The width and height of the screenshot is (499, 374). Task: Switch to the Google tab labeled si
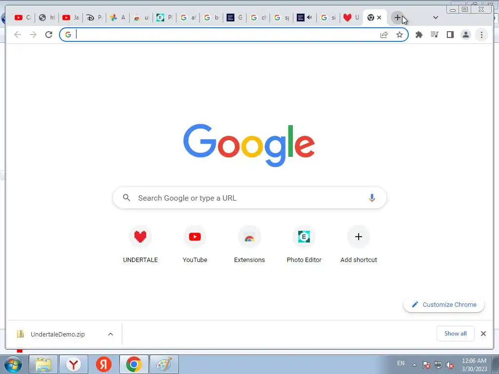[328, 18]
